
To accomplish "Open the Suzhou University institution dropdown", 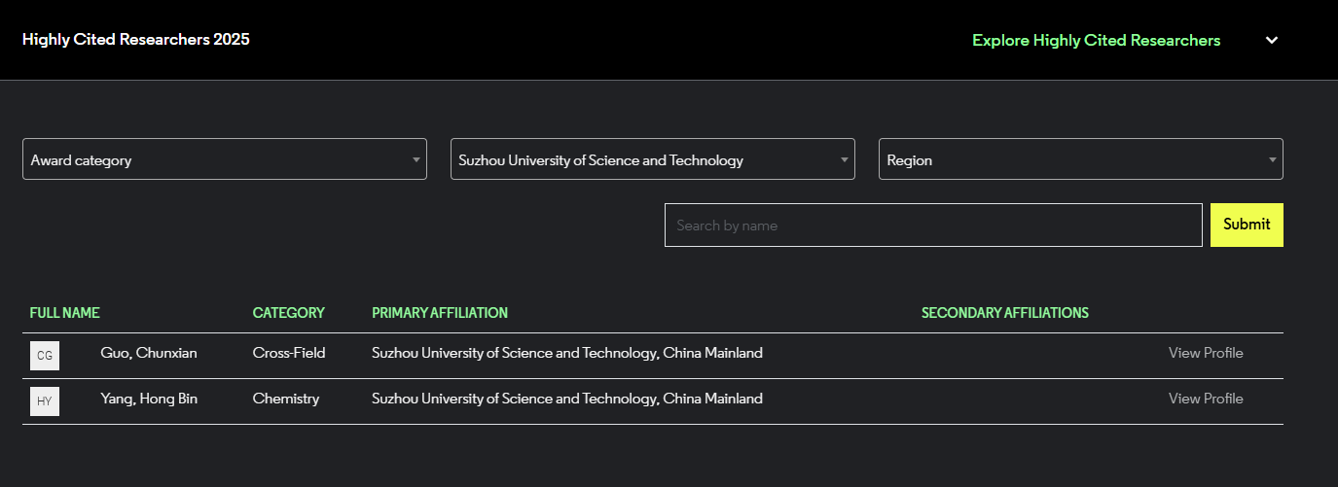I will 652,159.
